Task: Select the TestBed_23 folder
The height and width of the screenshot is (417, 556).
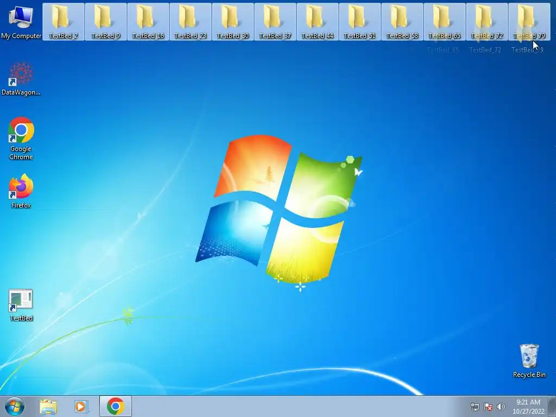Action: pyautogui.click(x=191, y=22)
